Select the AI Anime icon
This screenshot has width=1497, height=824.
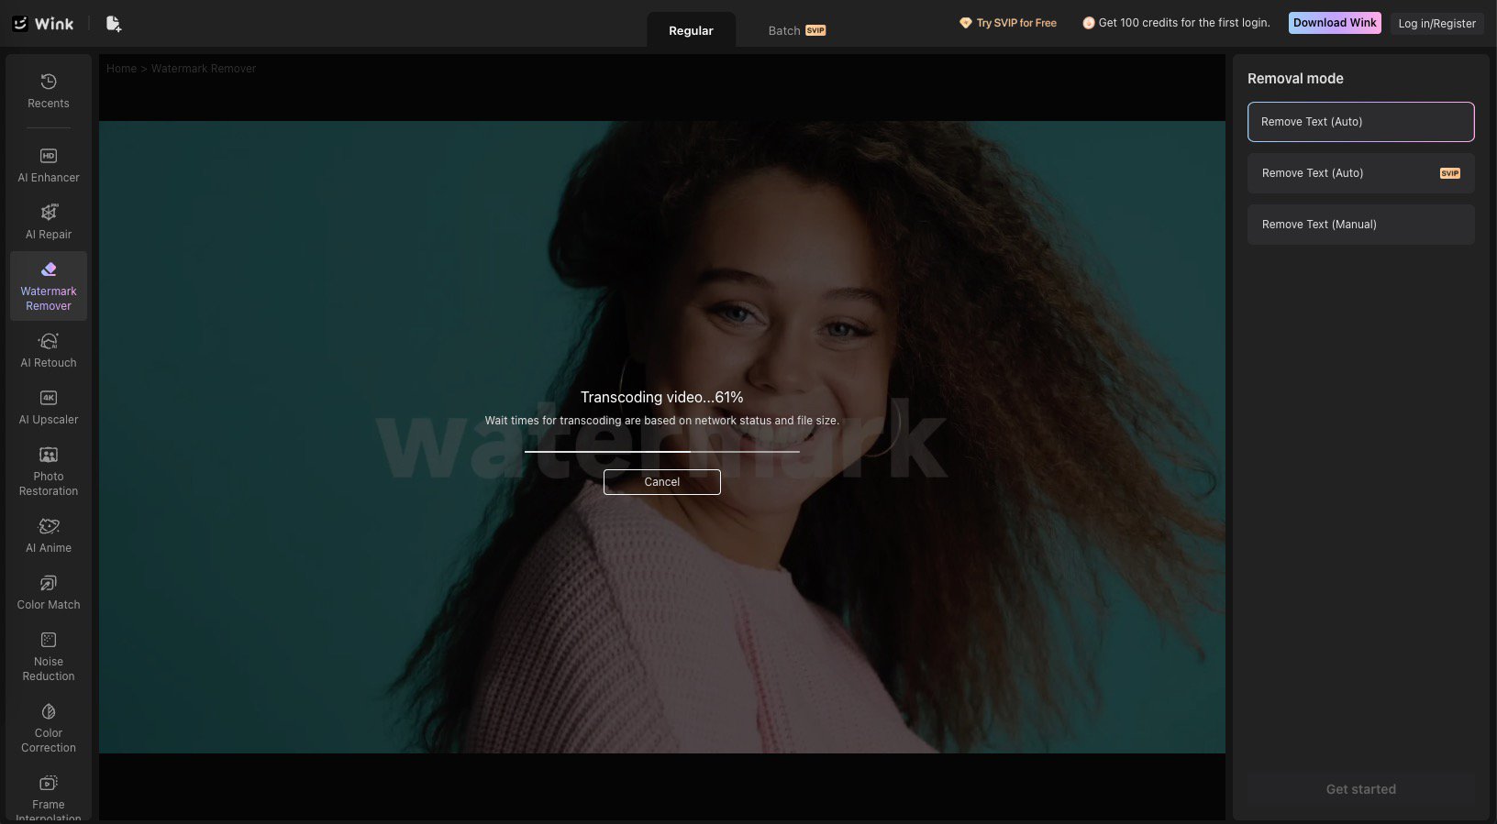point(49,526)
